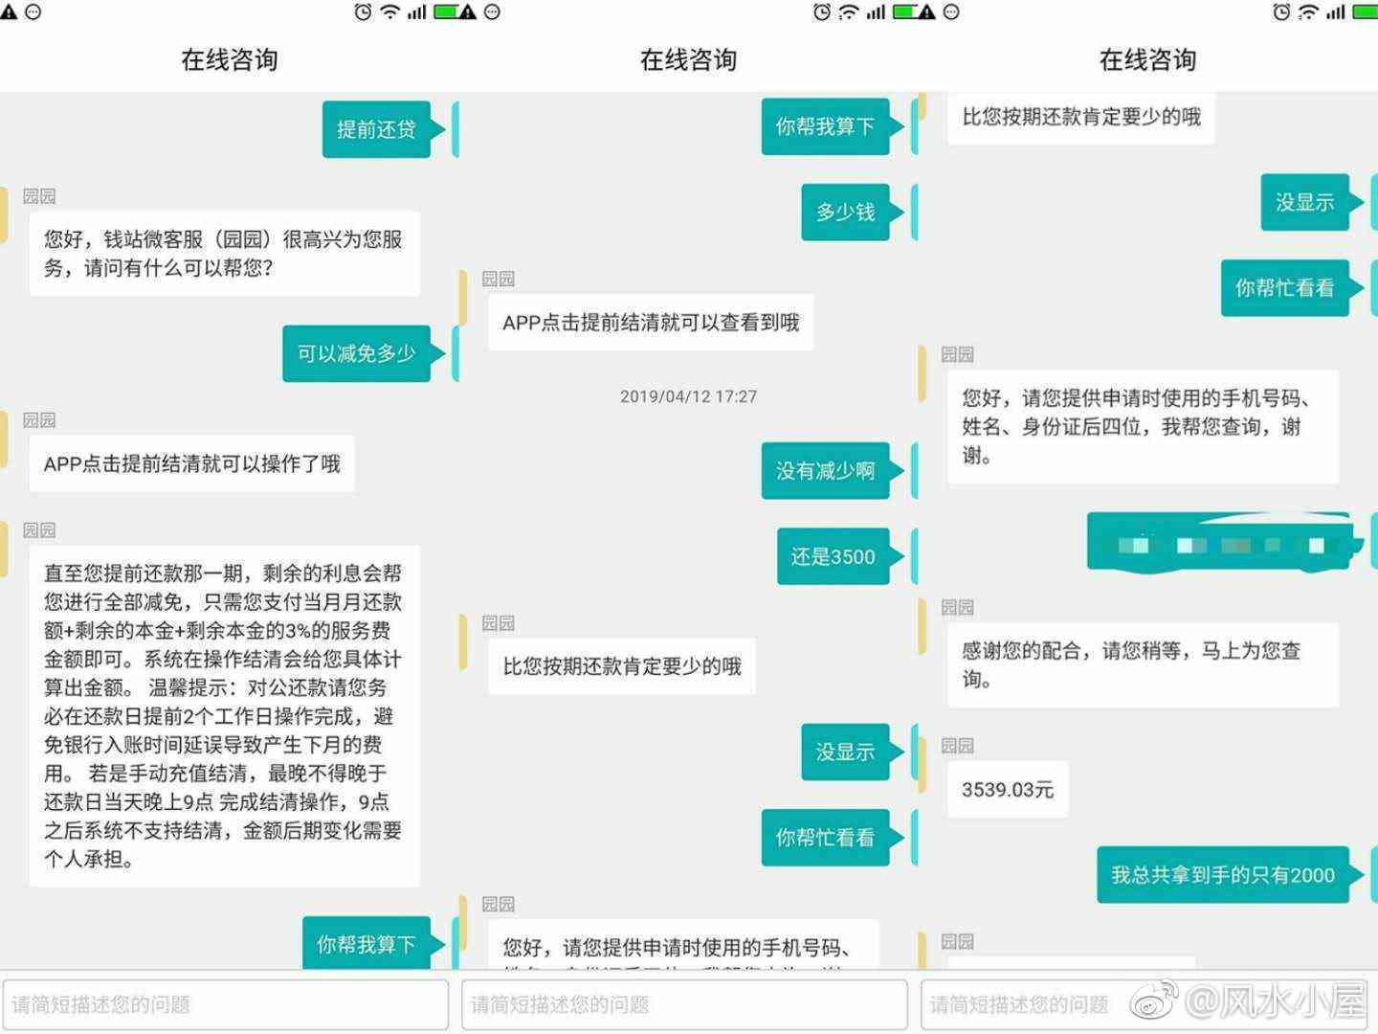The width and height of the screenshot is (1378, 1034).
Task: Select the reply 'APP点击提前结清就可以操作了哦'
Action: [x=191, y=463]
